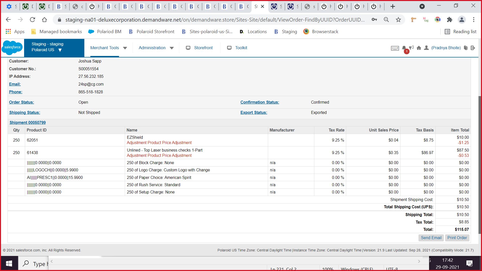Open the documentation book icon
Viewport: 482px width, 271px height.
(x=466, y=48)
